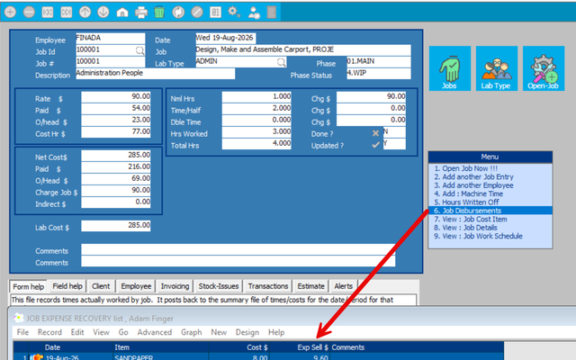Click the Lab Cost $ field 285.00
Image resolution: width=576 pixels, height=360 pixels.
pyautogui.click(x=116, y=226)
